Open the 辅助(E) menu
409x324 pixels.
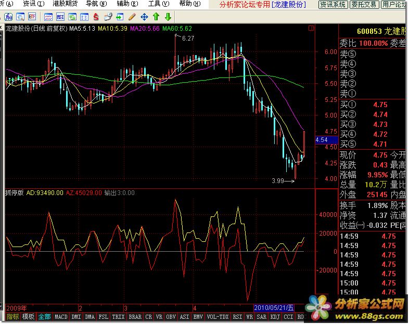point(127,4)
